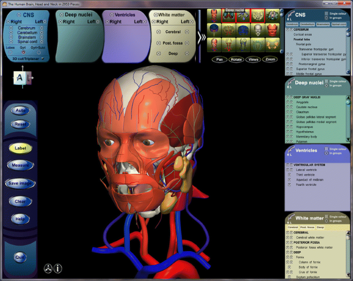Click the A/L orientation cube
The width and height of the screenshot is (353, 281).
tap(23, 78)
